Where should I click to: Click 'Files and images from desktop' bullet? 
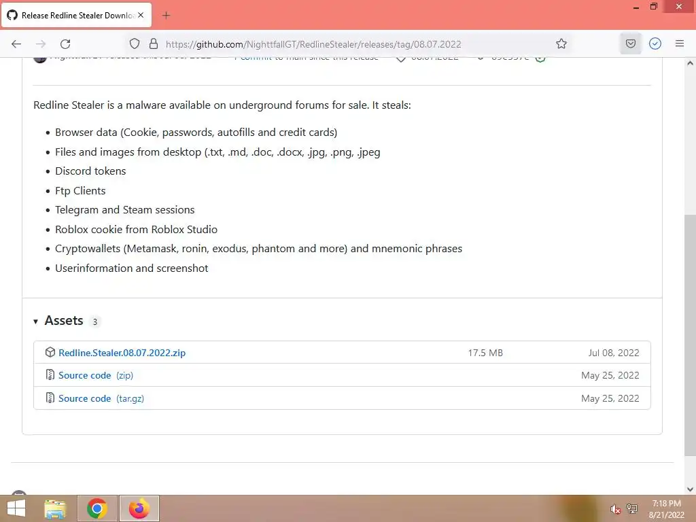click(217, 152)
